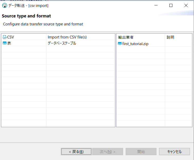Click the CSV file icon
The image size is (194, 160).
pyautogui.click(x=5, y=37)
